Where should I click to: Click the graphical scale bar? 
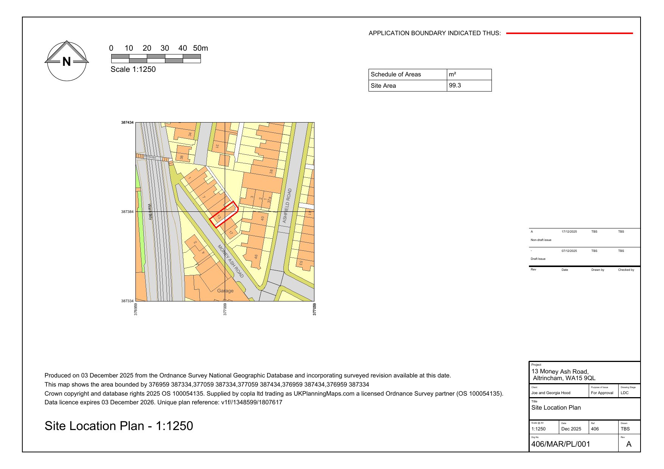[x=156, y=59]
